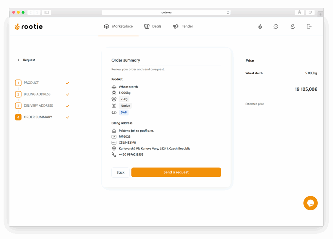Open the Marketplace tab
This screenshot has width=333, height=239.
[x=118, y=26]
